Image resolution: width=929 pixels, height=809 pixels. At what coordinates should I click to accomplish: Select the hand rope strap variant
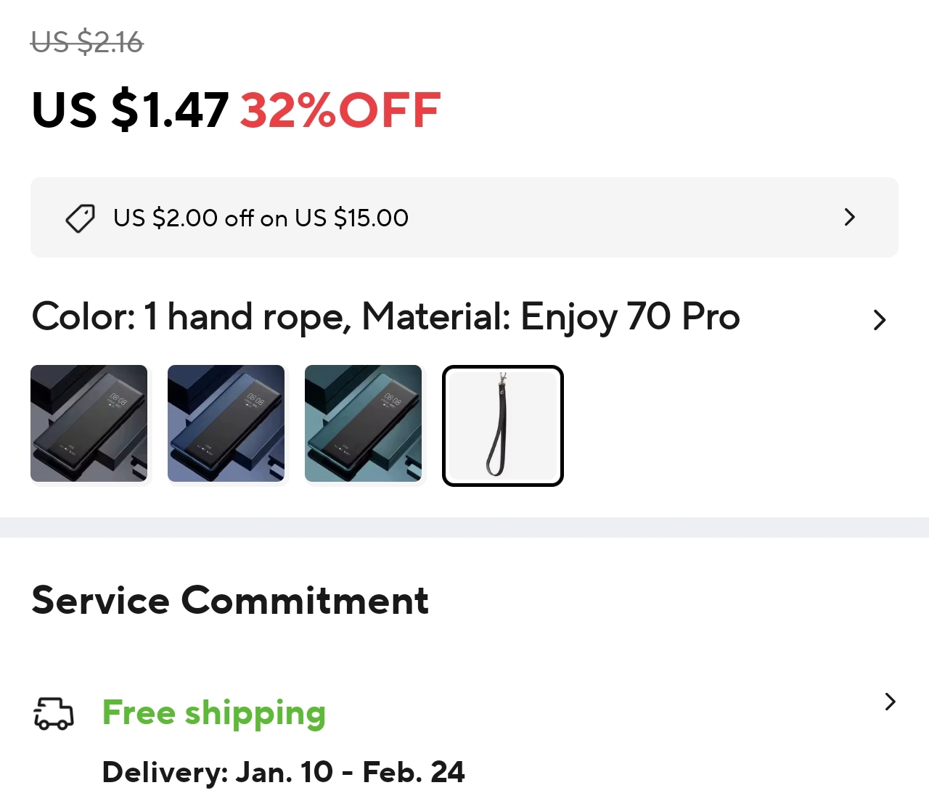coord(502,426)
